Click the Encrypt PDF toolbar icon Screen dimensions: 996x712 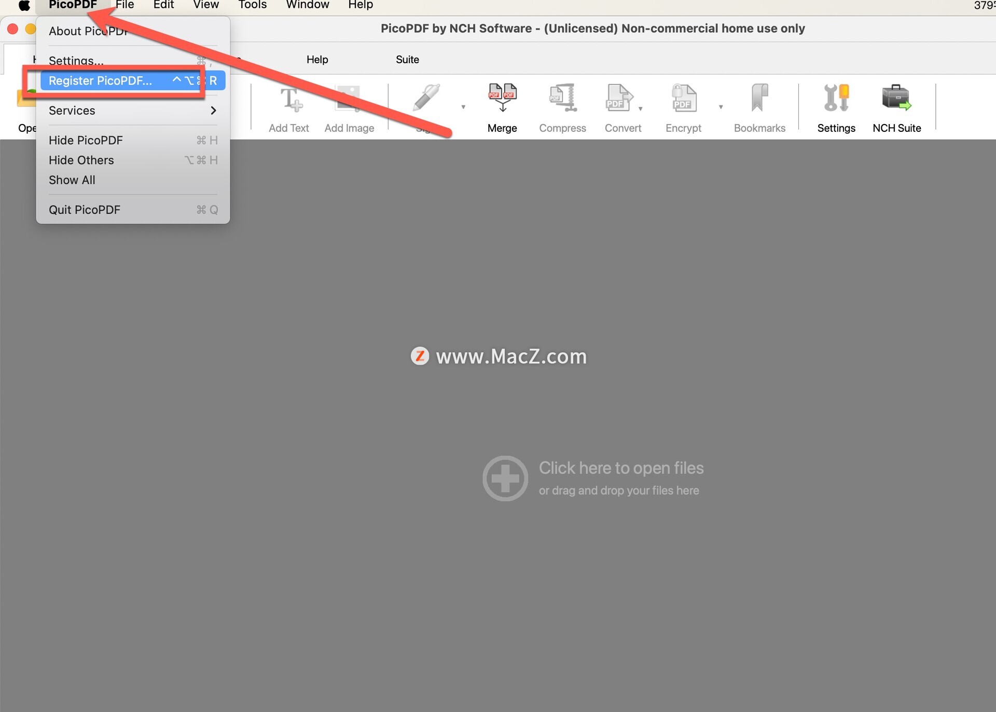click(x=683, y=99)
